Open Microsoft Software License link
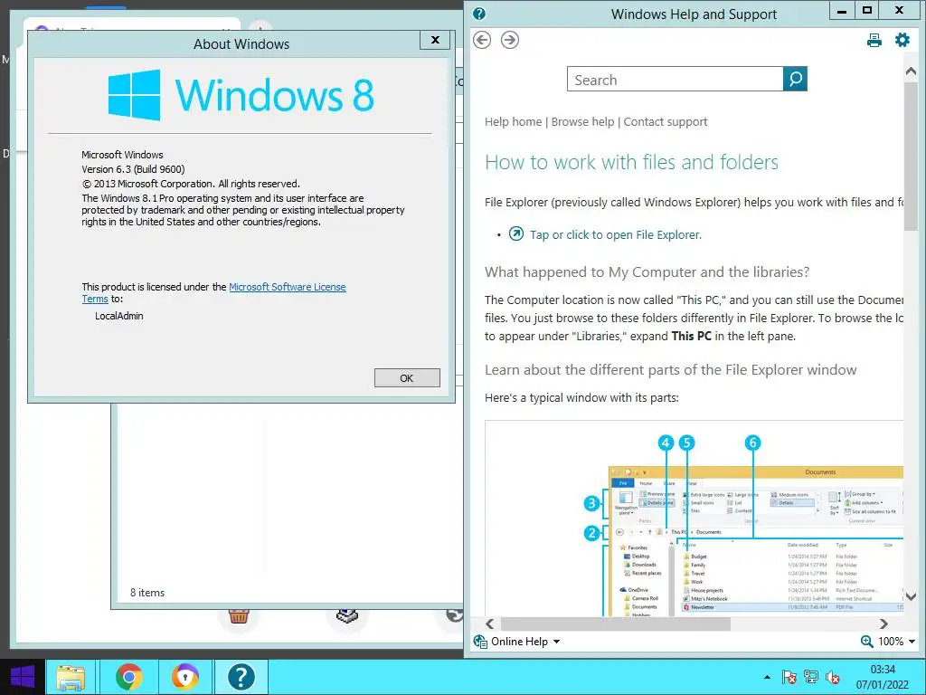The image size is (926, 695). coord(287,287)
